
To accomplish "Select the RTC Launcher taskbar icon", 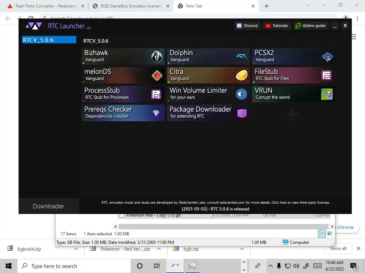I will pos(175,266).
